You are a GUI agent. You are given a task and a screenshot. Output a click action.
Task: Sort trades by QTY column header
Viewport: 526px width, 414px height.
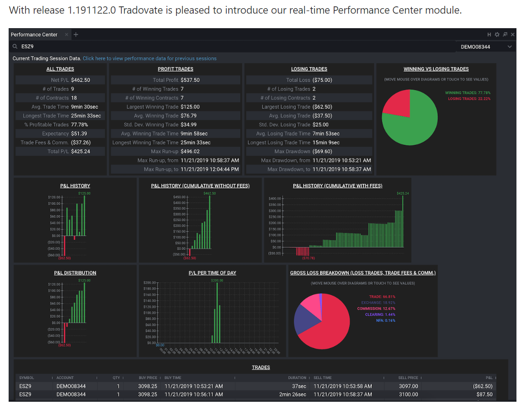(x=116, y=378)
